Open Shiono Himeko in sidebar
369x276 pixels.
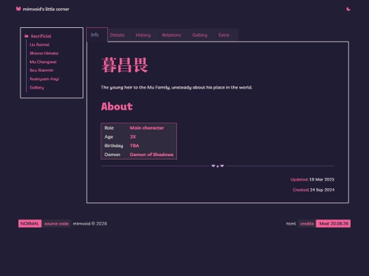coord(44,53)
